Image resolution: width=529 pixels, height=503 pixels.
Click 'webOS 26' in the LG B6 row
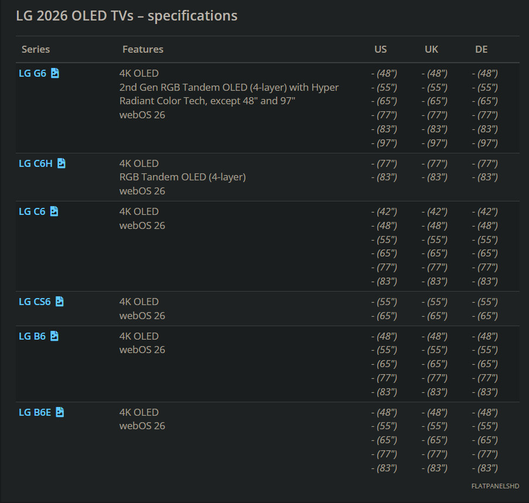[x=142, y=350]
